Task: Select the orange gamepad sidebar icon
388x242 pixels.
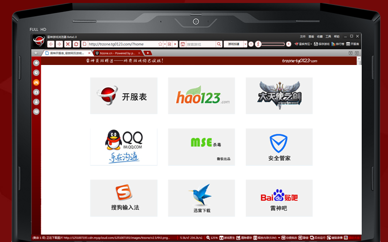Action: 36,82
